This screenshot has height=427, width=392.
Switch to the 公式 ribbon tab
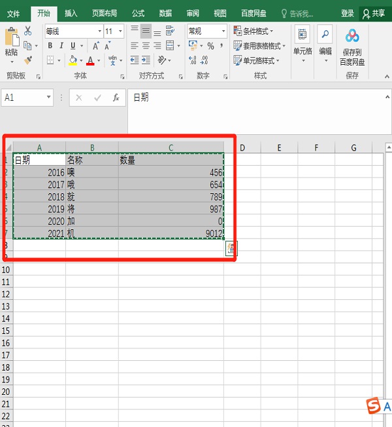point(138,13)
